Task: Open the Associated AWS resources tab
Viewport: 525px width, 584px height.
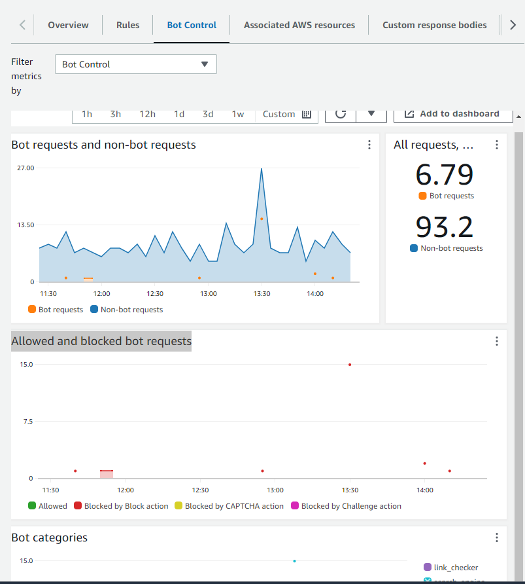Action: (x=299, y=24)
